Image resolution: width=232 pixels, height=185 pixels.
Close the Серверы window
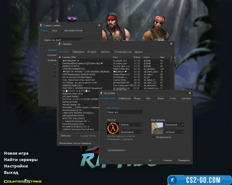[x=171, y=44]
